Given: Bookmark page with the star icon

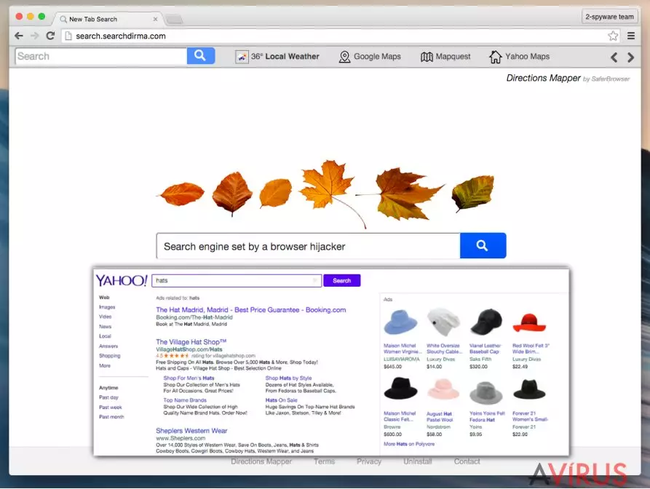Looking at the screenshot, I should [x=613, y=36].
